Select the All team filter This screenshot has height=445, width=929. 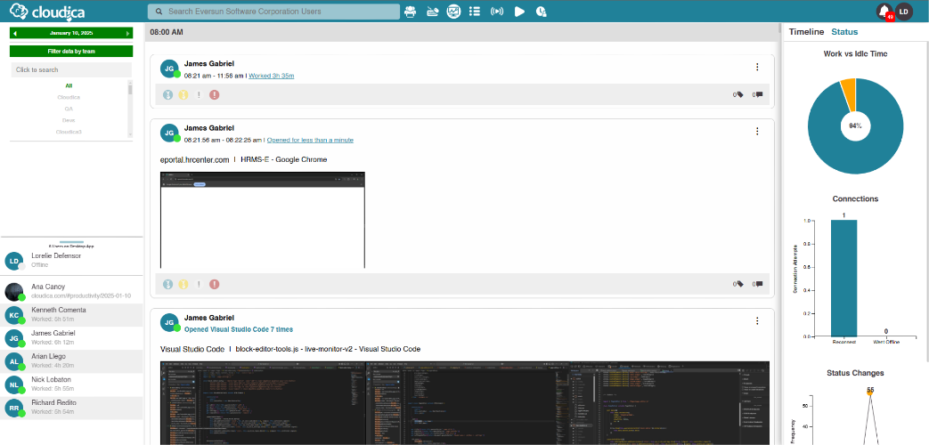69,85
